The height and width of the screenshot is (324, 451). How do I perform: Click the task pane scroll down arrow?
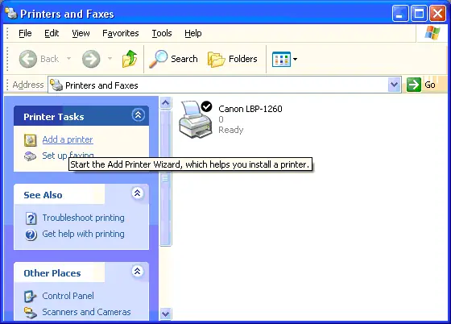point(166,314)
